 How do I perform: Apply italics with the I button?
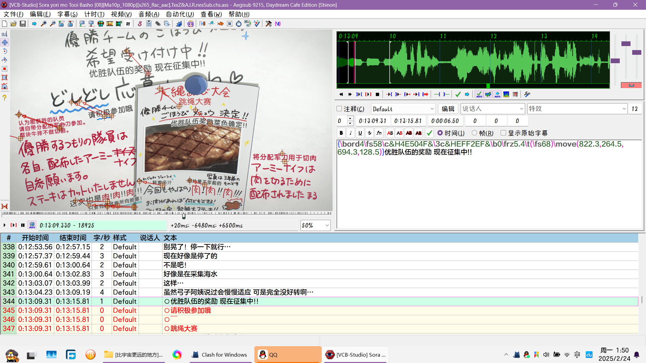tap(351, 133)
